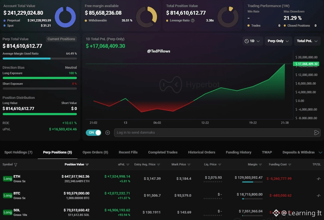Viewport: 324px width, 220px height.
Task: Click the Symbol column filter funnel icon
Action: pyautogui.click(x=15, y=165)
